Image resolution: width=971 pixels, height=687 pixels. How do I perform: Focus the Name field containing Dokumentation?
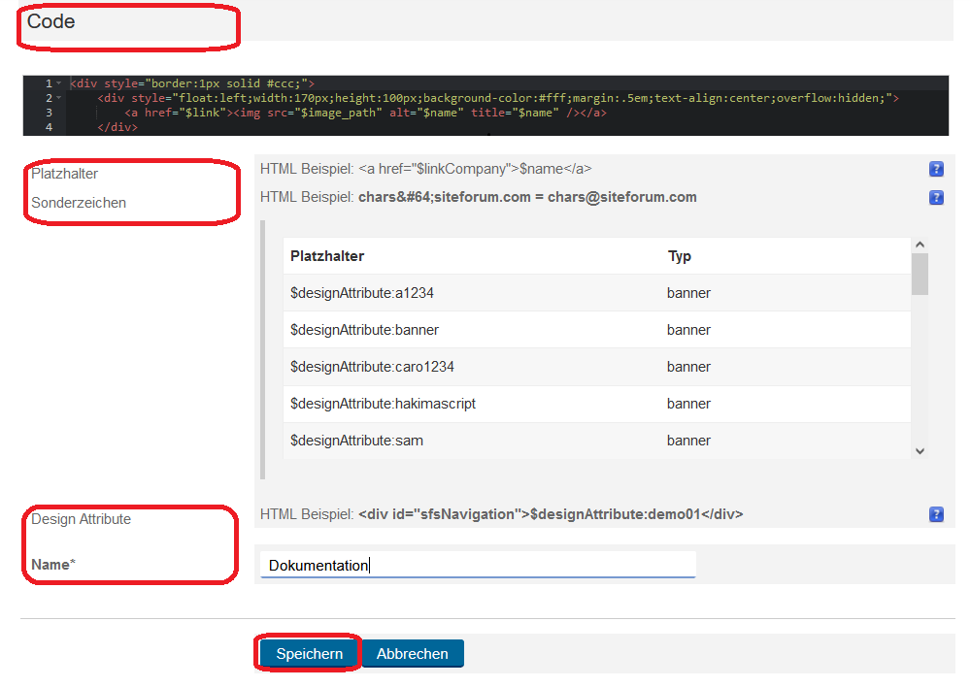click(478, 565)
